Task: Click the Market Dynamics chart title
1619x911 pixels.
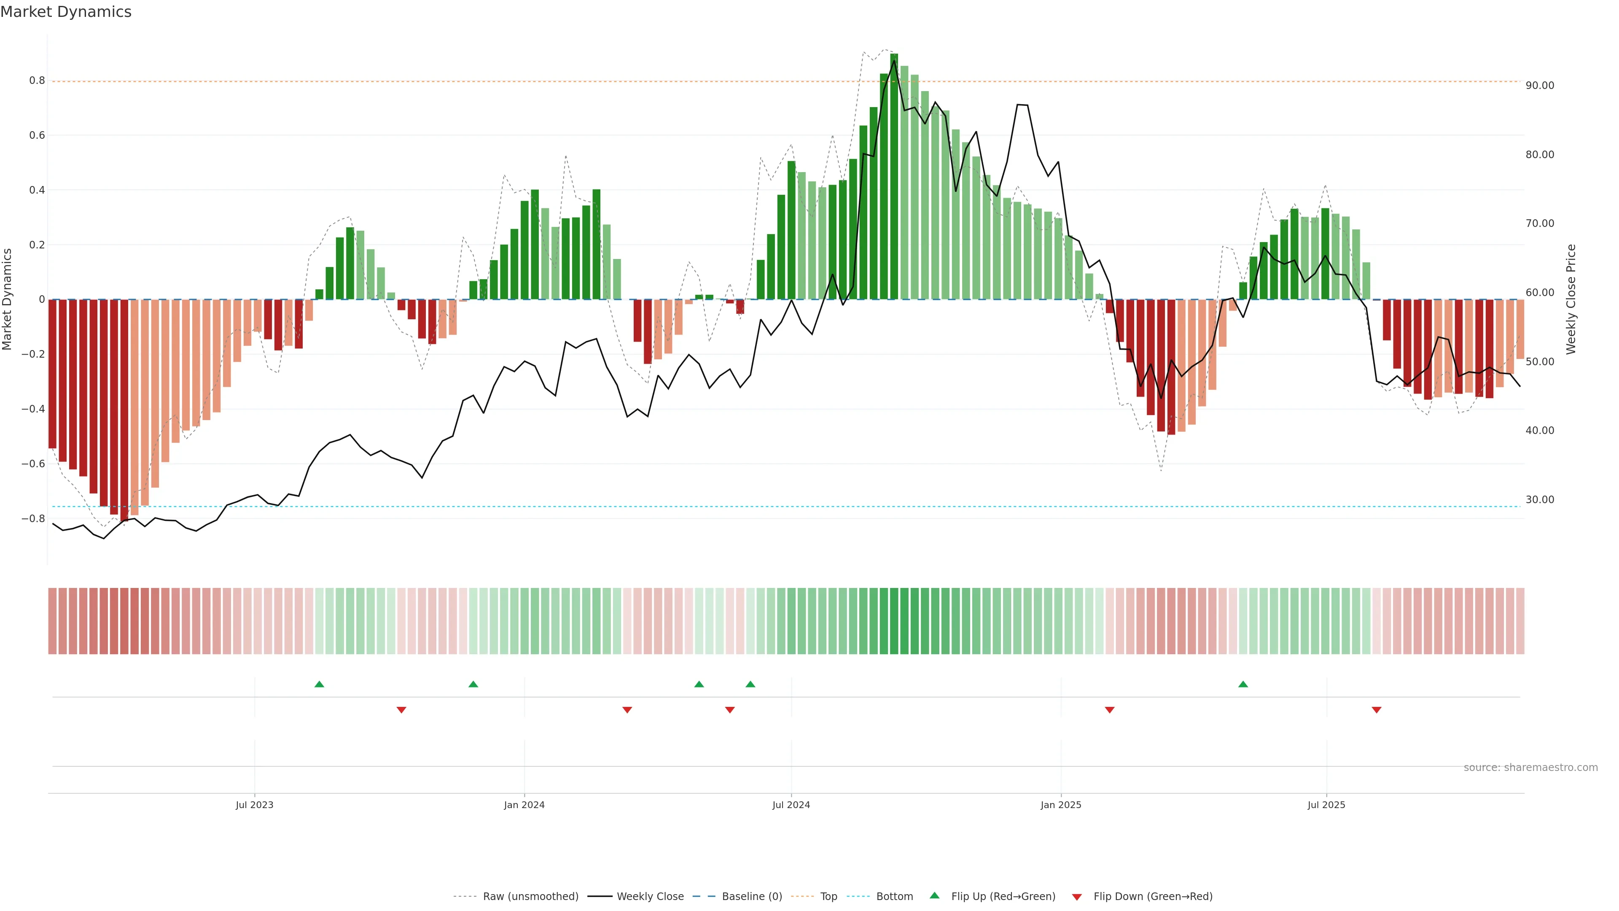Action: [66, 12]
